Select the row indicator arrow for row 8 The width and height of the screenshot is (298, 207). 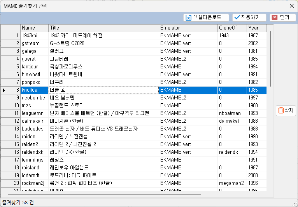point(4,90)
